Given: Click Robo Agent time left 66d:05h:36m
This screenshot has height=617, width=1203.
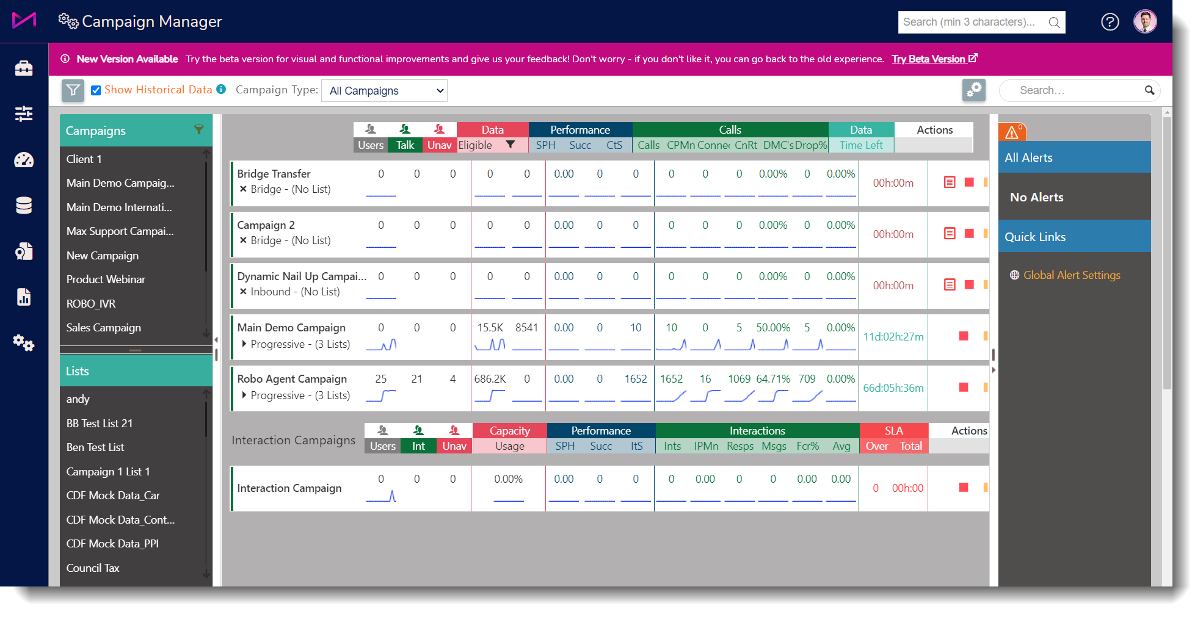Looking at the screenshot, I should pyautogui.click(x=893, y=388).
